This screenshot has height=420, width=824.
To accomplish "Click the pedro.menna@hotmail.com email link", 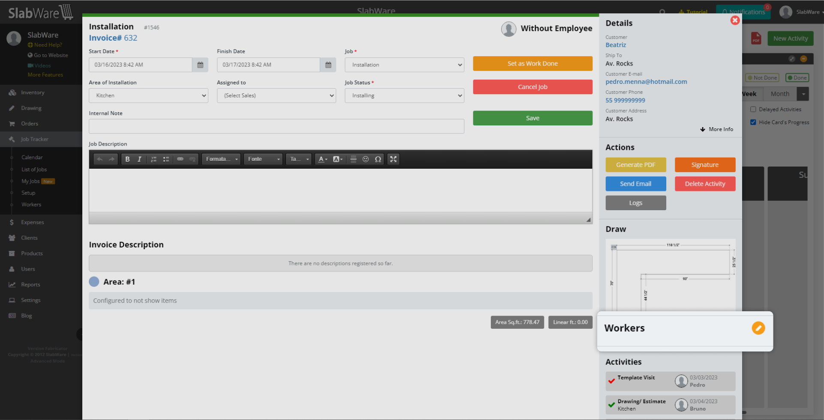I will pos(646,82).
